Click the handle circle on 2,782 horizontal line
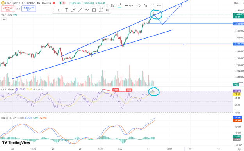 pyautogui.click(x=184, y=44)
